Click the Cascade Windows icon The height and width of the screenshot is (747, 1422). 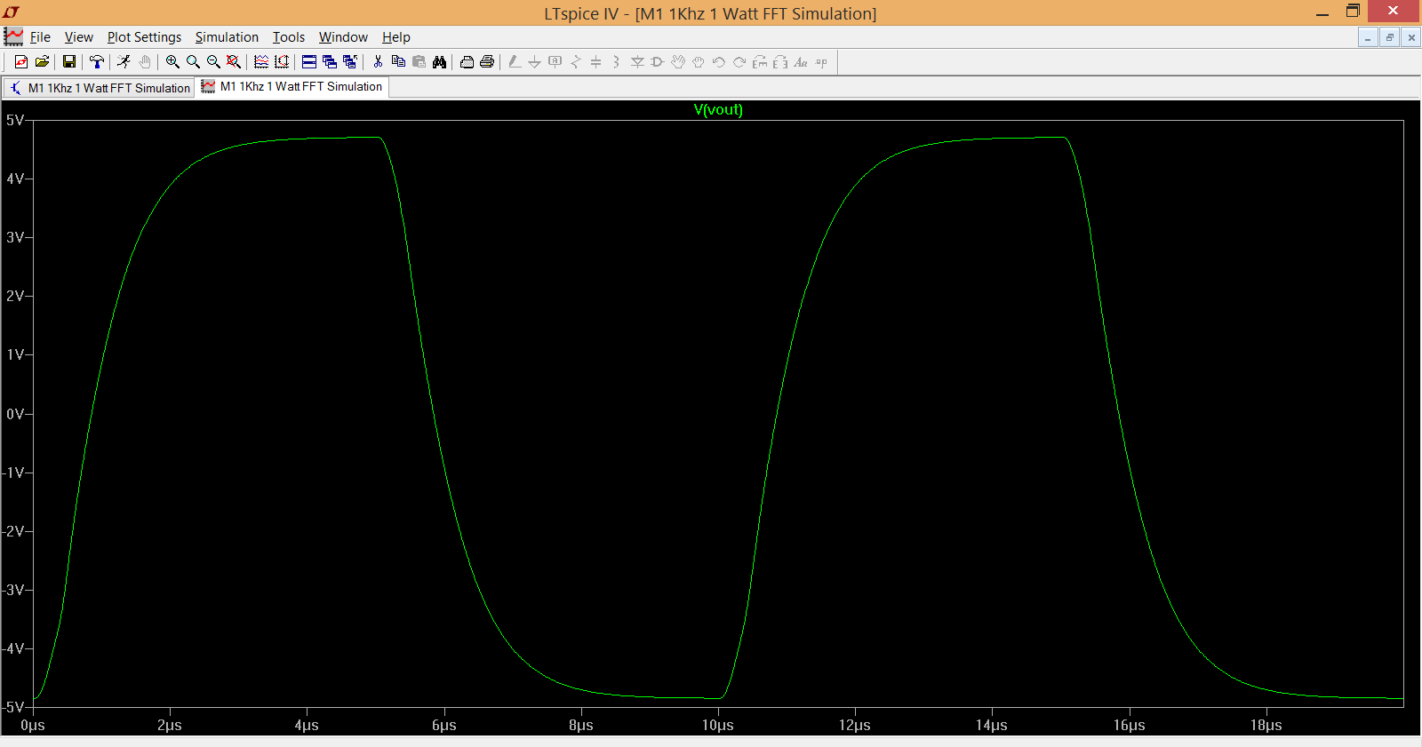(x=330, y=62)
